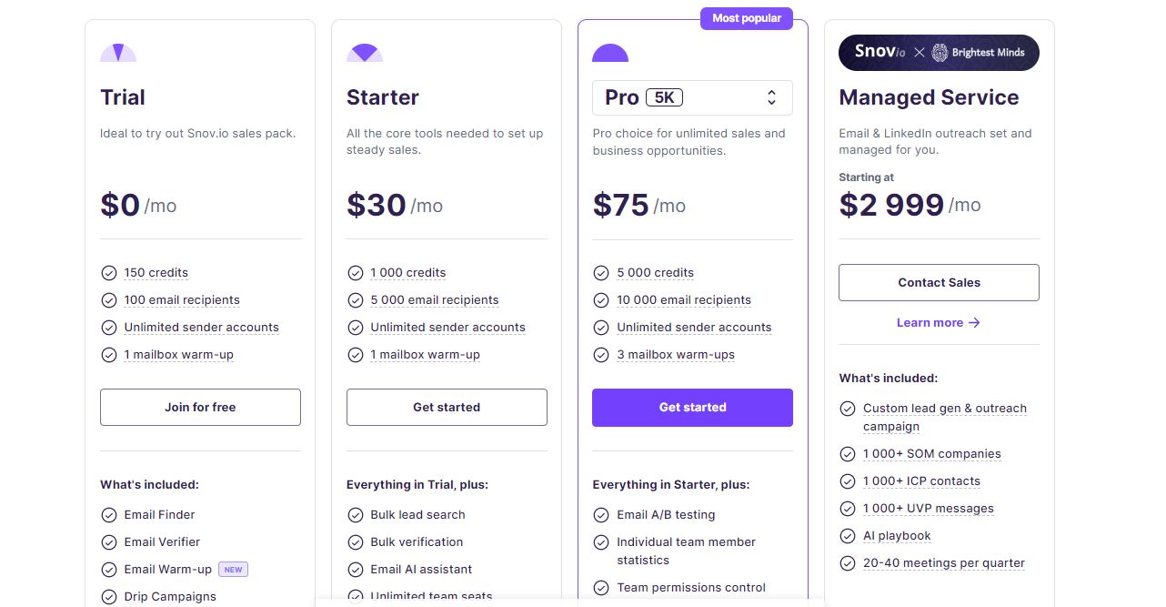Click the Trial plan gauge icon

coord(118,53)
